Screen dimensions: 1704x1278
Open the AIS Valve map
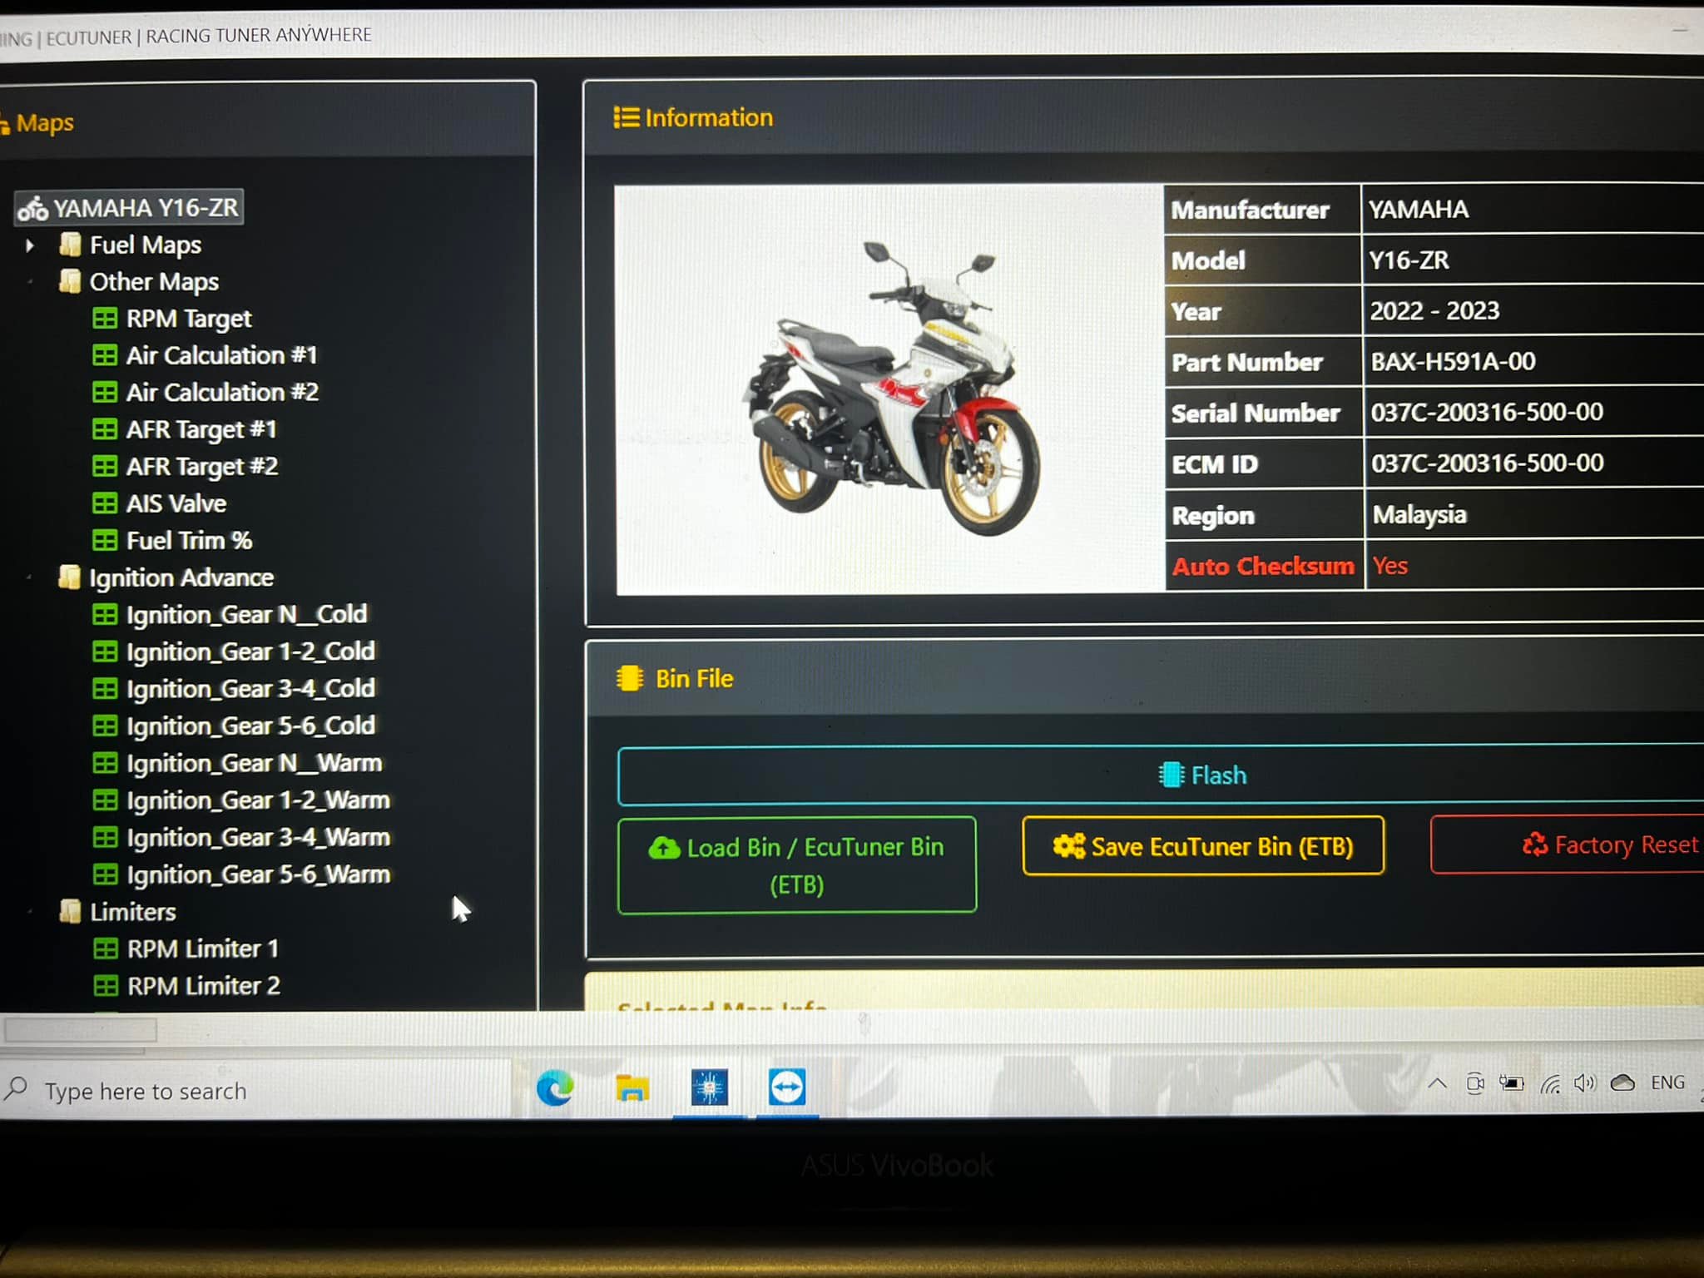176,503
